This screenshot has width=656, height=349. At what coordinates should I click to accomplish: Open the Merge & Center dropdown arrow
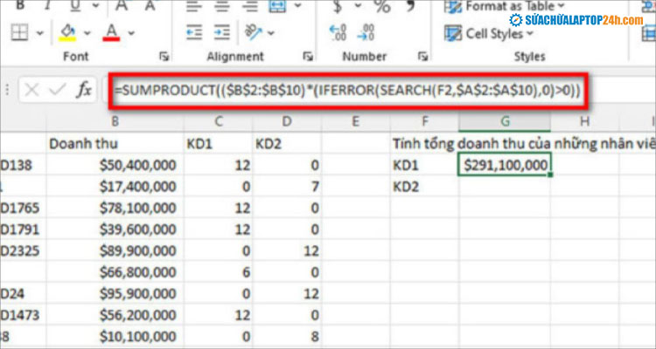coord(298,5)
